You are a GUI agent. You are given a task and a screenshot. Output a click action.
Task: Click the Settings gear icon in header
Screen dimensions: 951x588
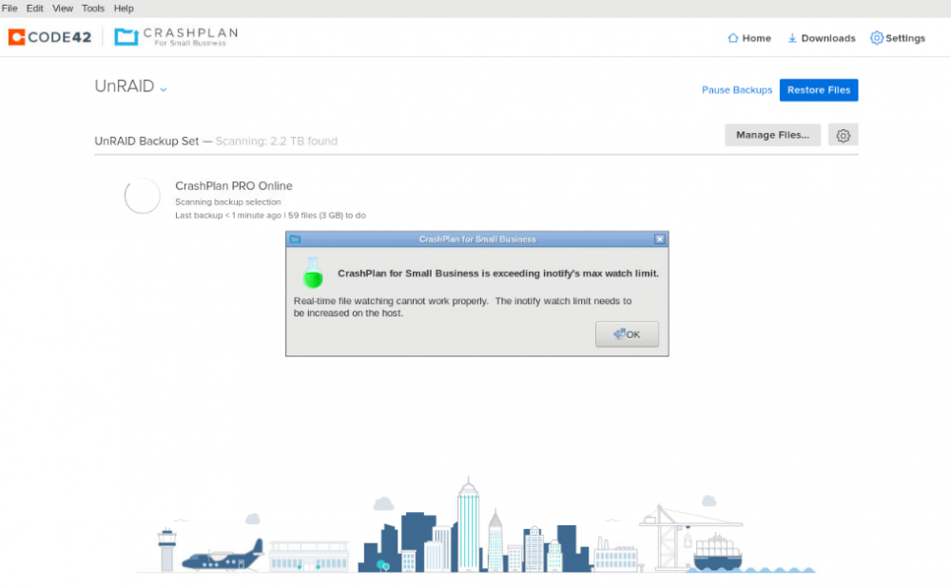point(877,38)
